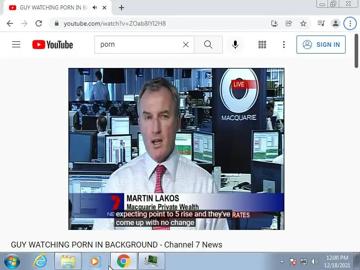Click the share page icon in address bar
The height and width of the screenshot is (270, 360).
(288, 23)
